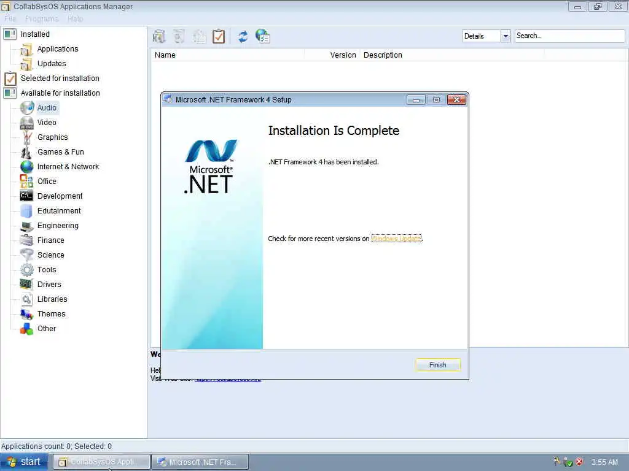The height and width of the screenshot is (471, 629).
Task: Select the Other colored blocks icon
Action: [27, 329]
